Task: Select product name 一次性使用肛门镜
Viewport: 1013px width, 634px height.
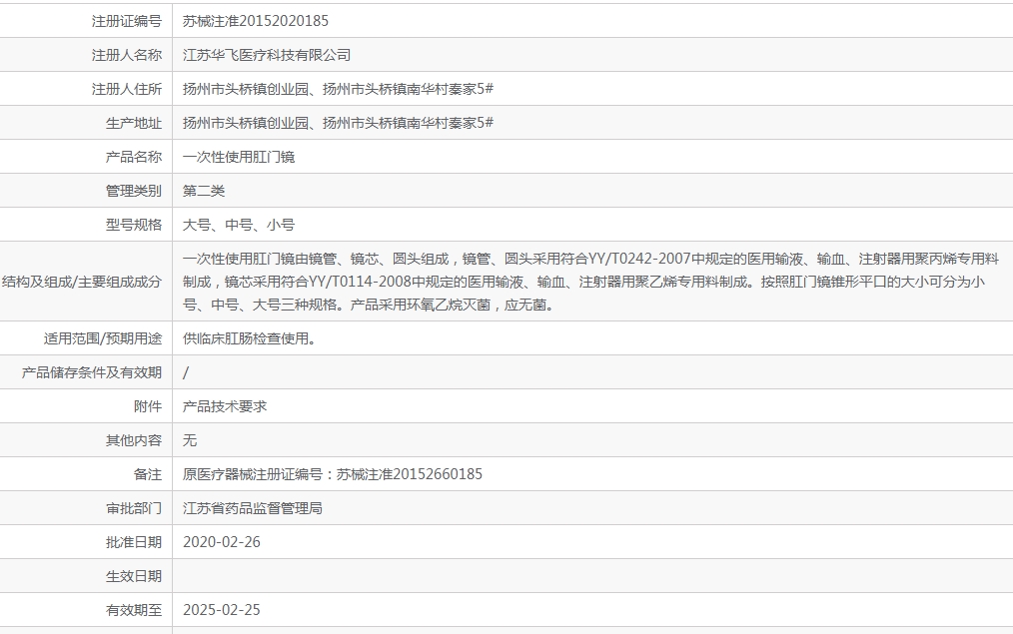Action: 239,157
